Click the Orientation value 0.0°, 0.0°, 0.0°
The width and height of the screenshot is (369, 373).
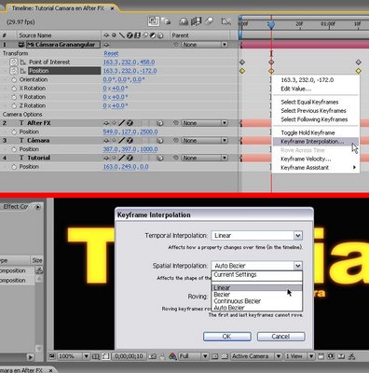(x=124, y=79)
